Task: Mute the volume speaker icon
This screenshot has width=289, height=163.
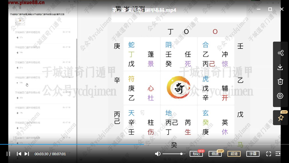Action: [x=158, y=154]
